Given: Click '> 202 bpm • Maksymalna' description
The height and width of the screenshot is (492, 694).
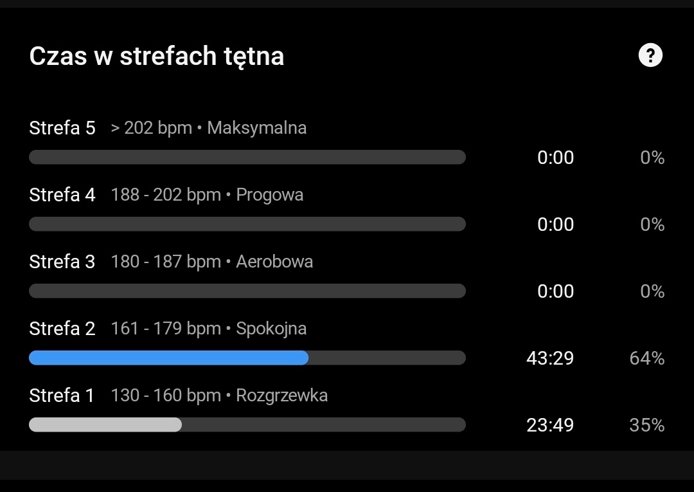Looking at the screenshot, I should (209, 128).
